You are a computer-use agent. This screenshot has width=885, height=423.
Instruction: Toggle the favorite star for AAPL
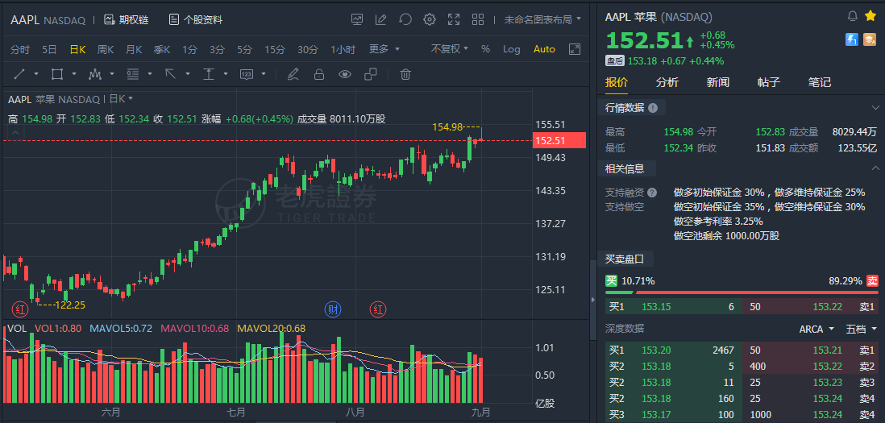click(870, 16)
